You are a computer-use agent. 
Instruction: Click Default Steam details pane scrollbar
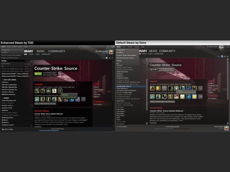tap(227, 80)
